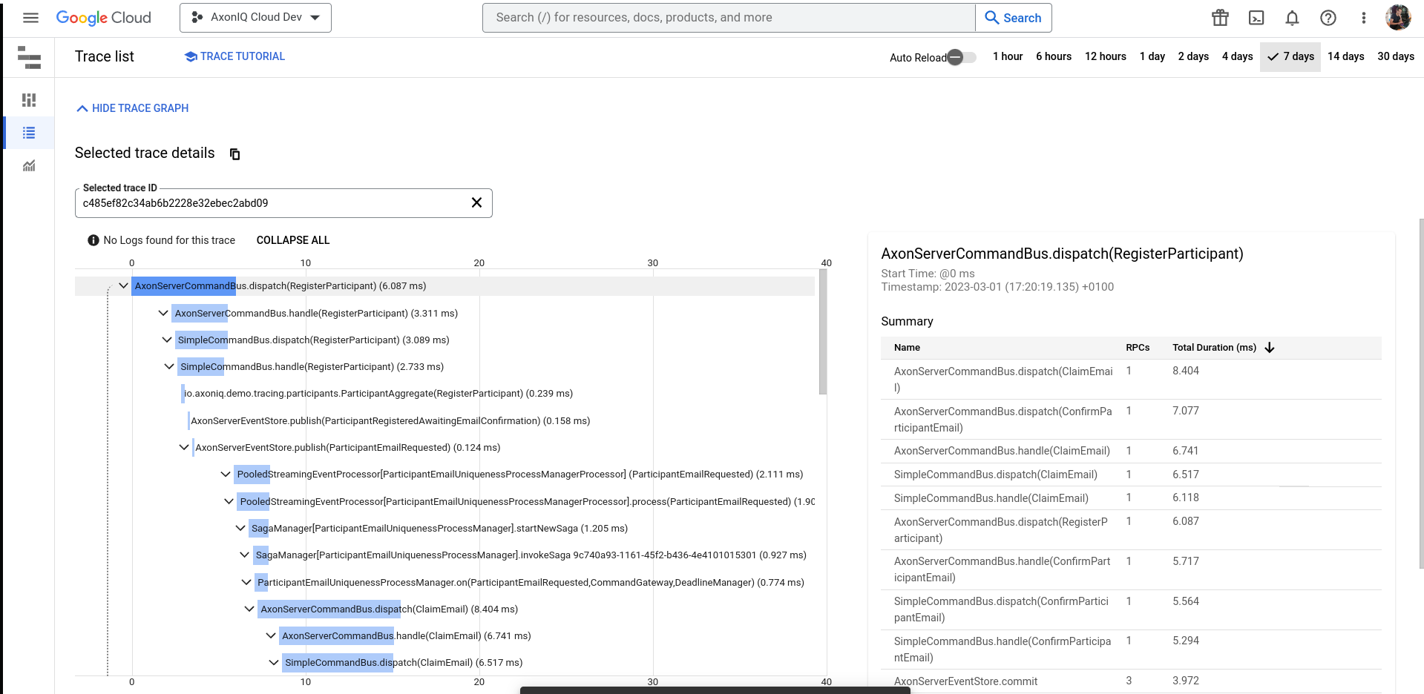This screenshot has width=1424, height=694.
Task: Collapse AxonServerCommandBus.dispatch(ClaimEmail) span
Action: coord(249,609)
